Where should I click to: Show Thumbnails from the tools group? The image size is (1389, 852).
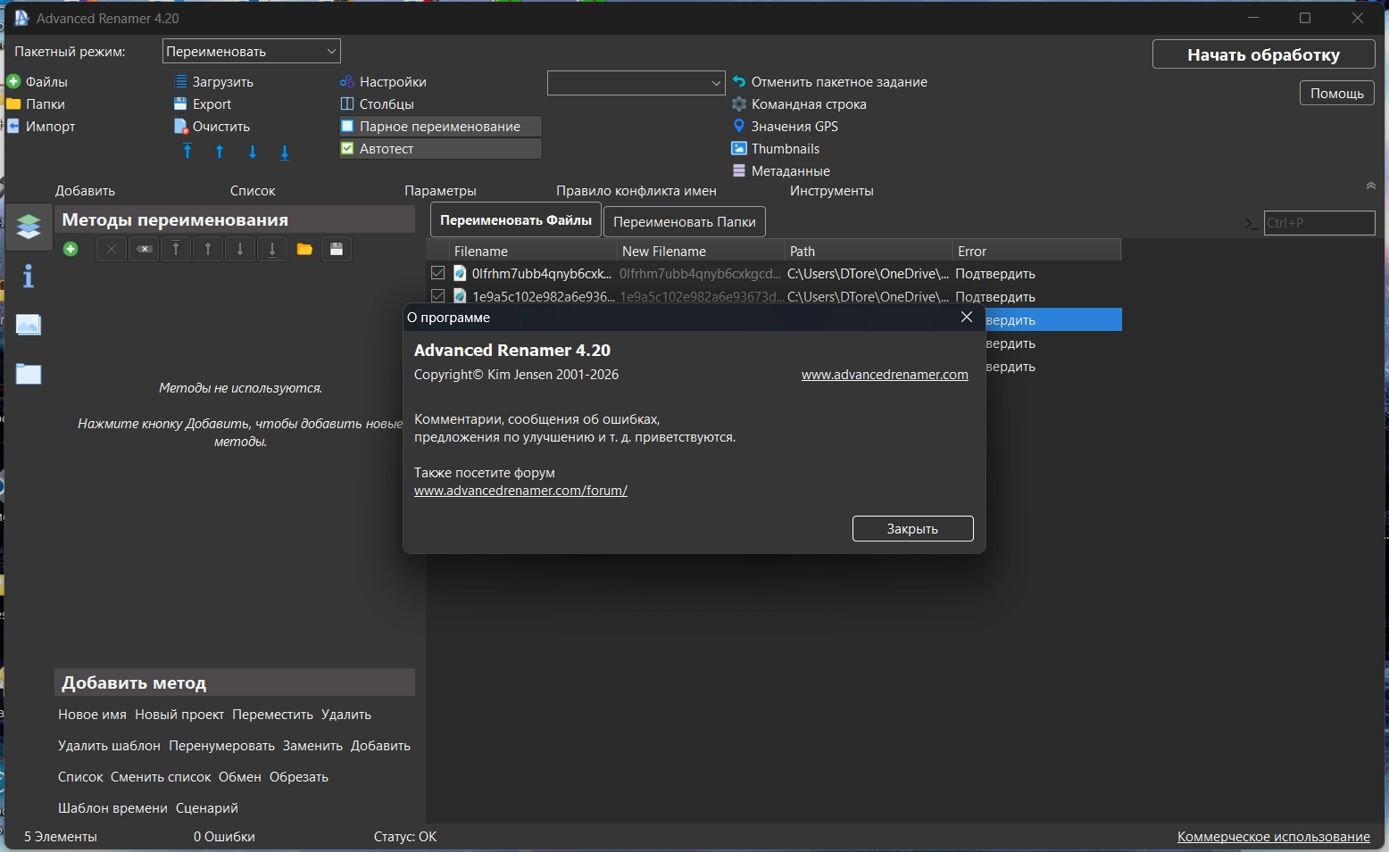point(775,149)
